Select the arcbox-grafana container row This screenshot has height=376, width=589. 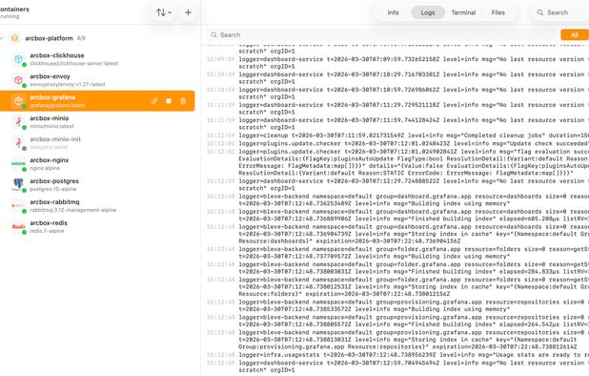point(97,101)
